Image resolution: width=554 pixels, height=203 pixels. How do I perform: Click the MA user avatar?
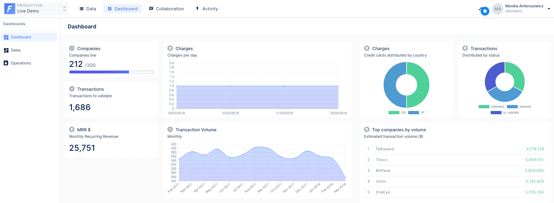point(498,9)
